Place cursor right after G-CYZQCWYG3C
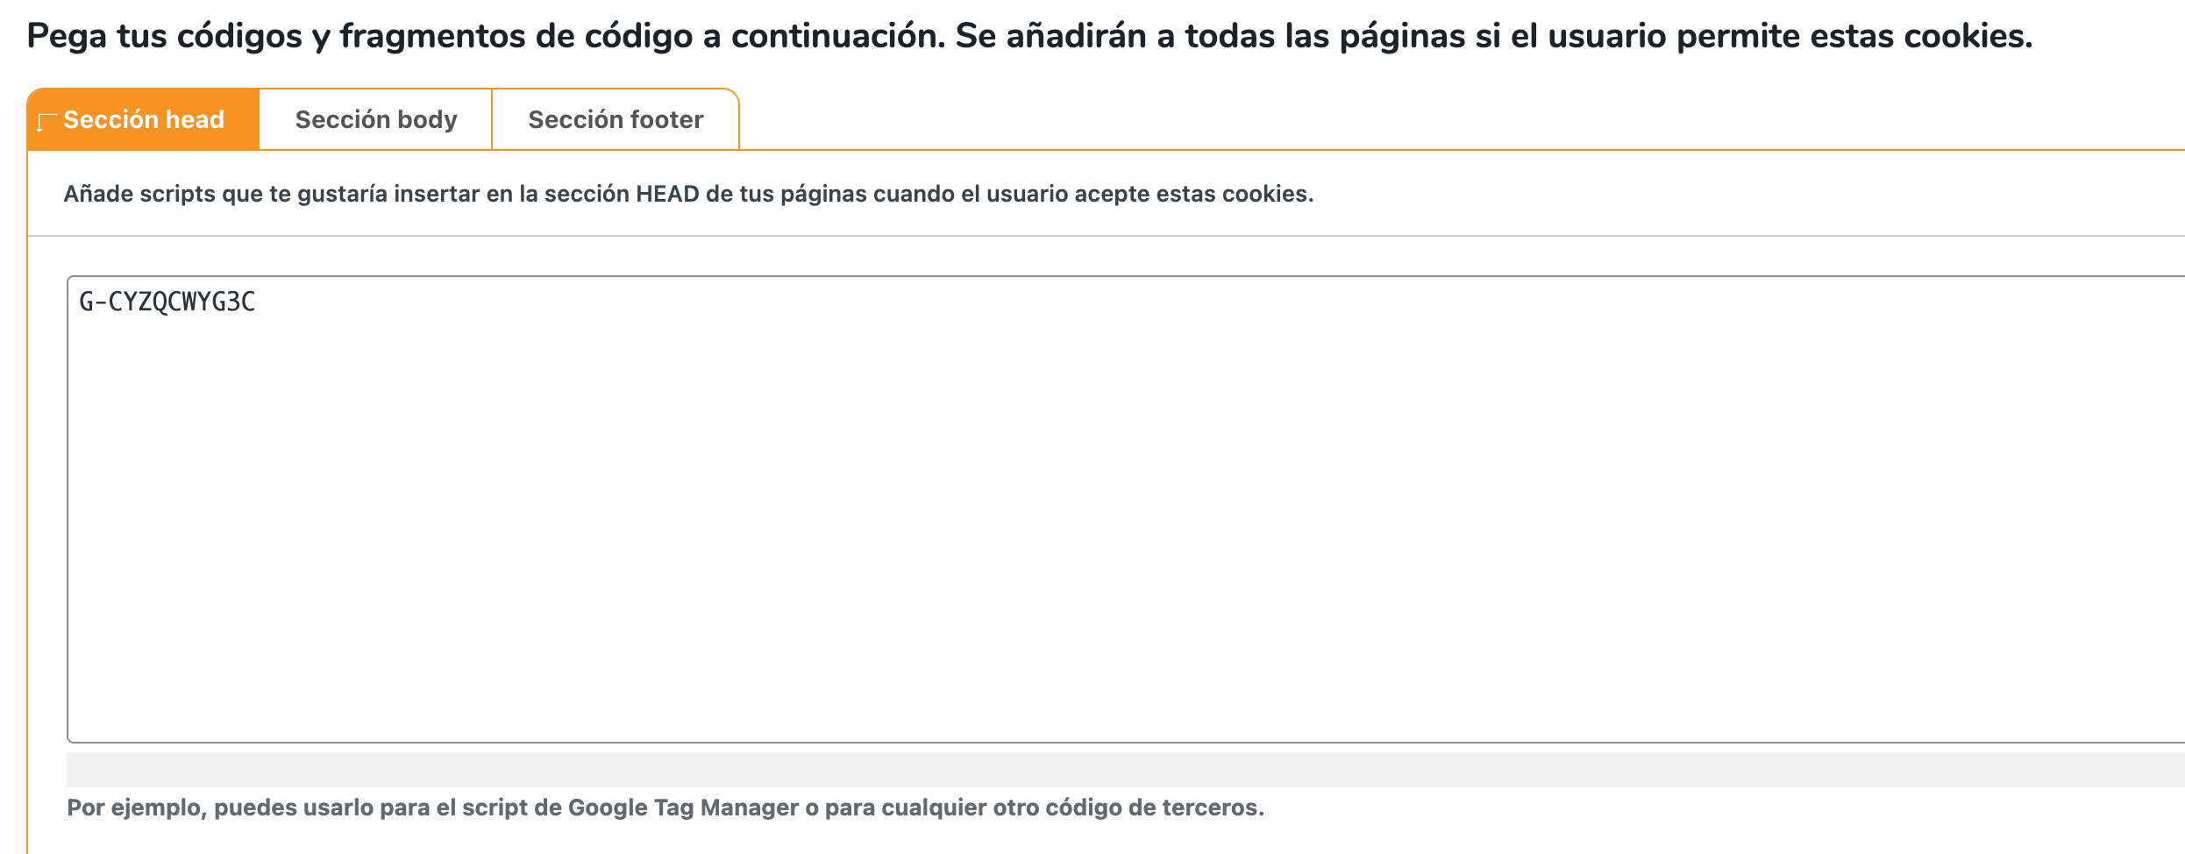 [x=257, y=302]
